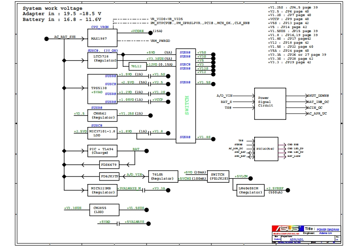Click the Power Signal Circuit block
Image resolution: width=353 pixels, height=250 pixels.
pyautogui.click(x=270, y=103)
